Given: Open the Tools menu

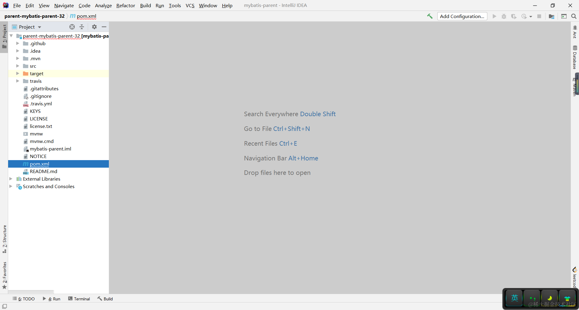Looking at the screenshot, I should pyautogui.click(x=175, y=5).
